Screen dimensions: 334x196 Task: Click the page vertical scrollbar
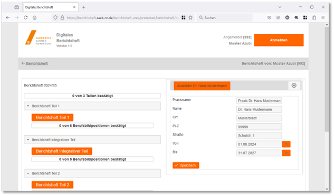327,79
